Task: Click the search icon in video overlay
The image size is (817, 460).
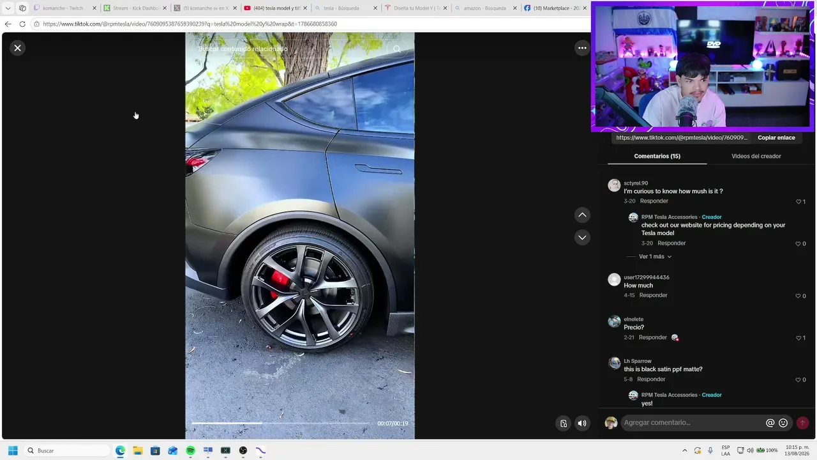Action: (x=397, y=49)
